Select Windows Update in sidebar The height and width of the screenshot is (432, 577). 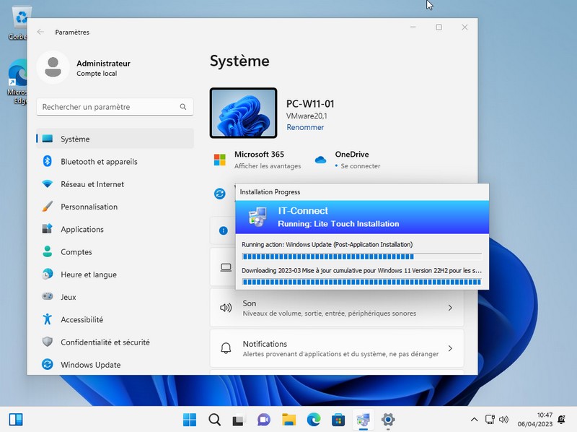pyautogui.click(x=115, y=365)
